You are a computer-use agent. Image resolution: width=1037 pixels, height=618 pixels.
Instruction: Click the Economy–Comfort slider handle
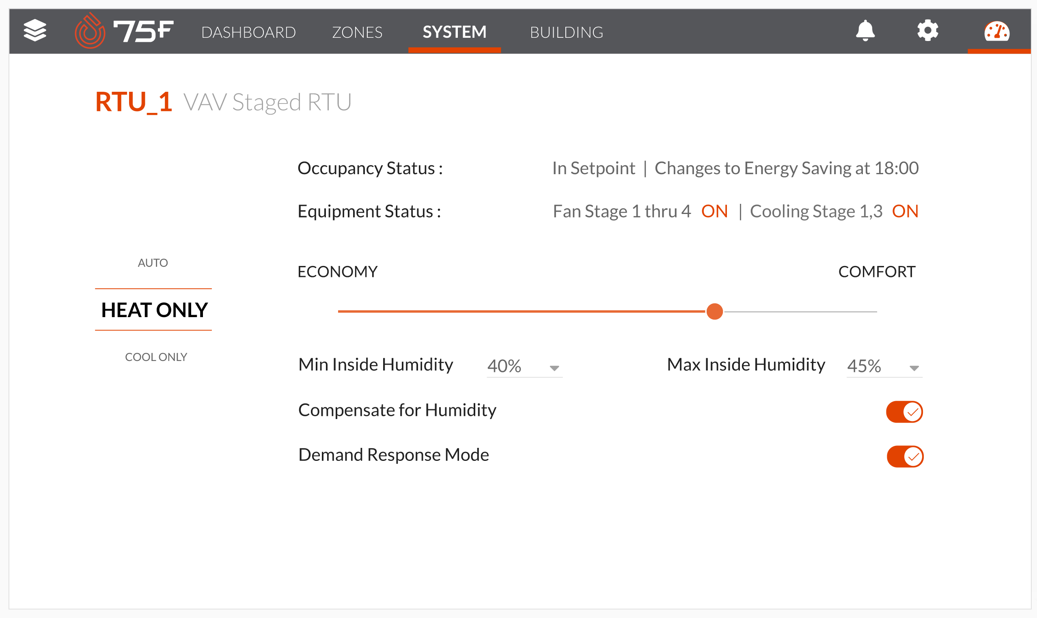pos(714,311)
